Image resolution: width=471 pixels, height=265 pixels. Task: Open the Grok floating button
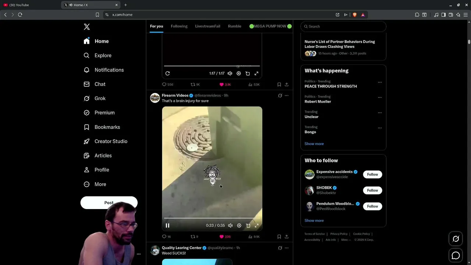click(x=456, y=239)
